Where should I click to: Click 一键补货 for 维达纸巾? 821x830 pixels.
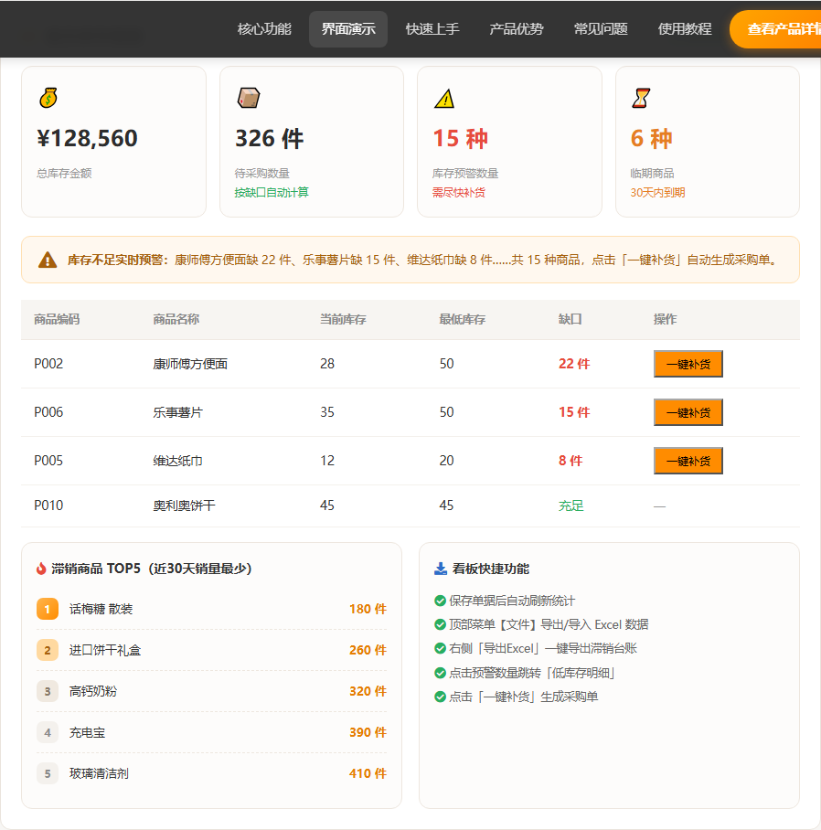point(688,461)
